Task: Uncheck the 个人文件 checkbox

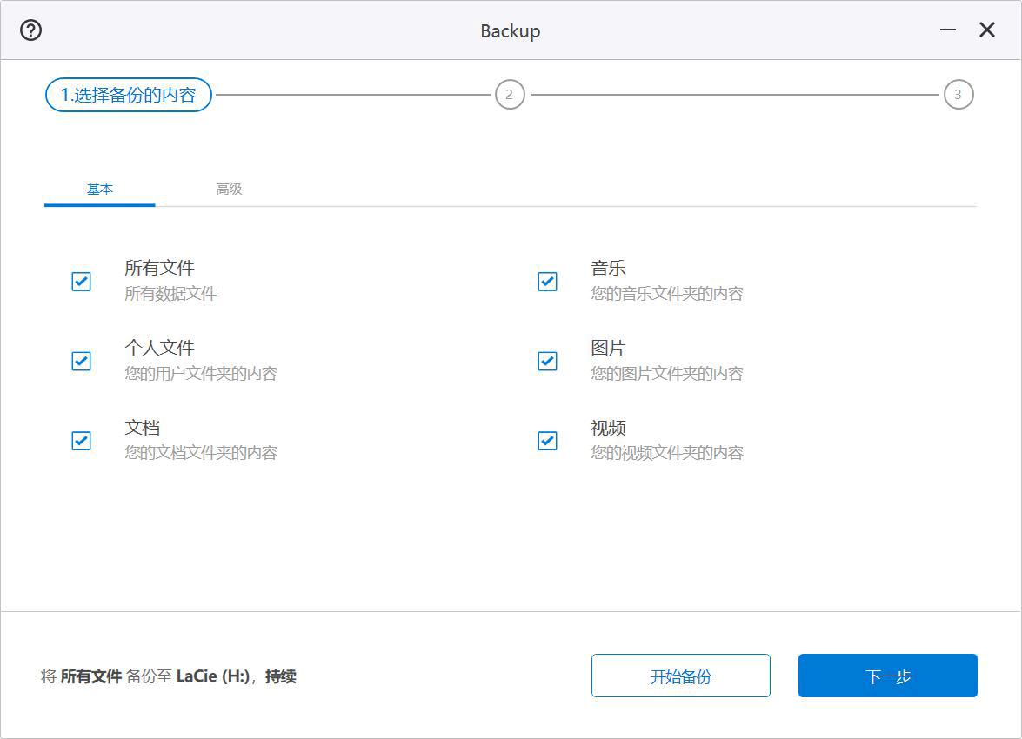Action: pyautogui.click(x=81, y=361)
